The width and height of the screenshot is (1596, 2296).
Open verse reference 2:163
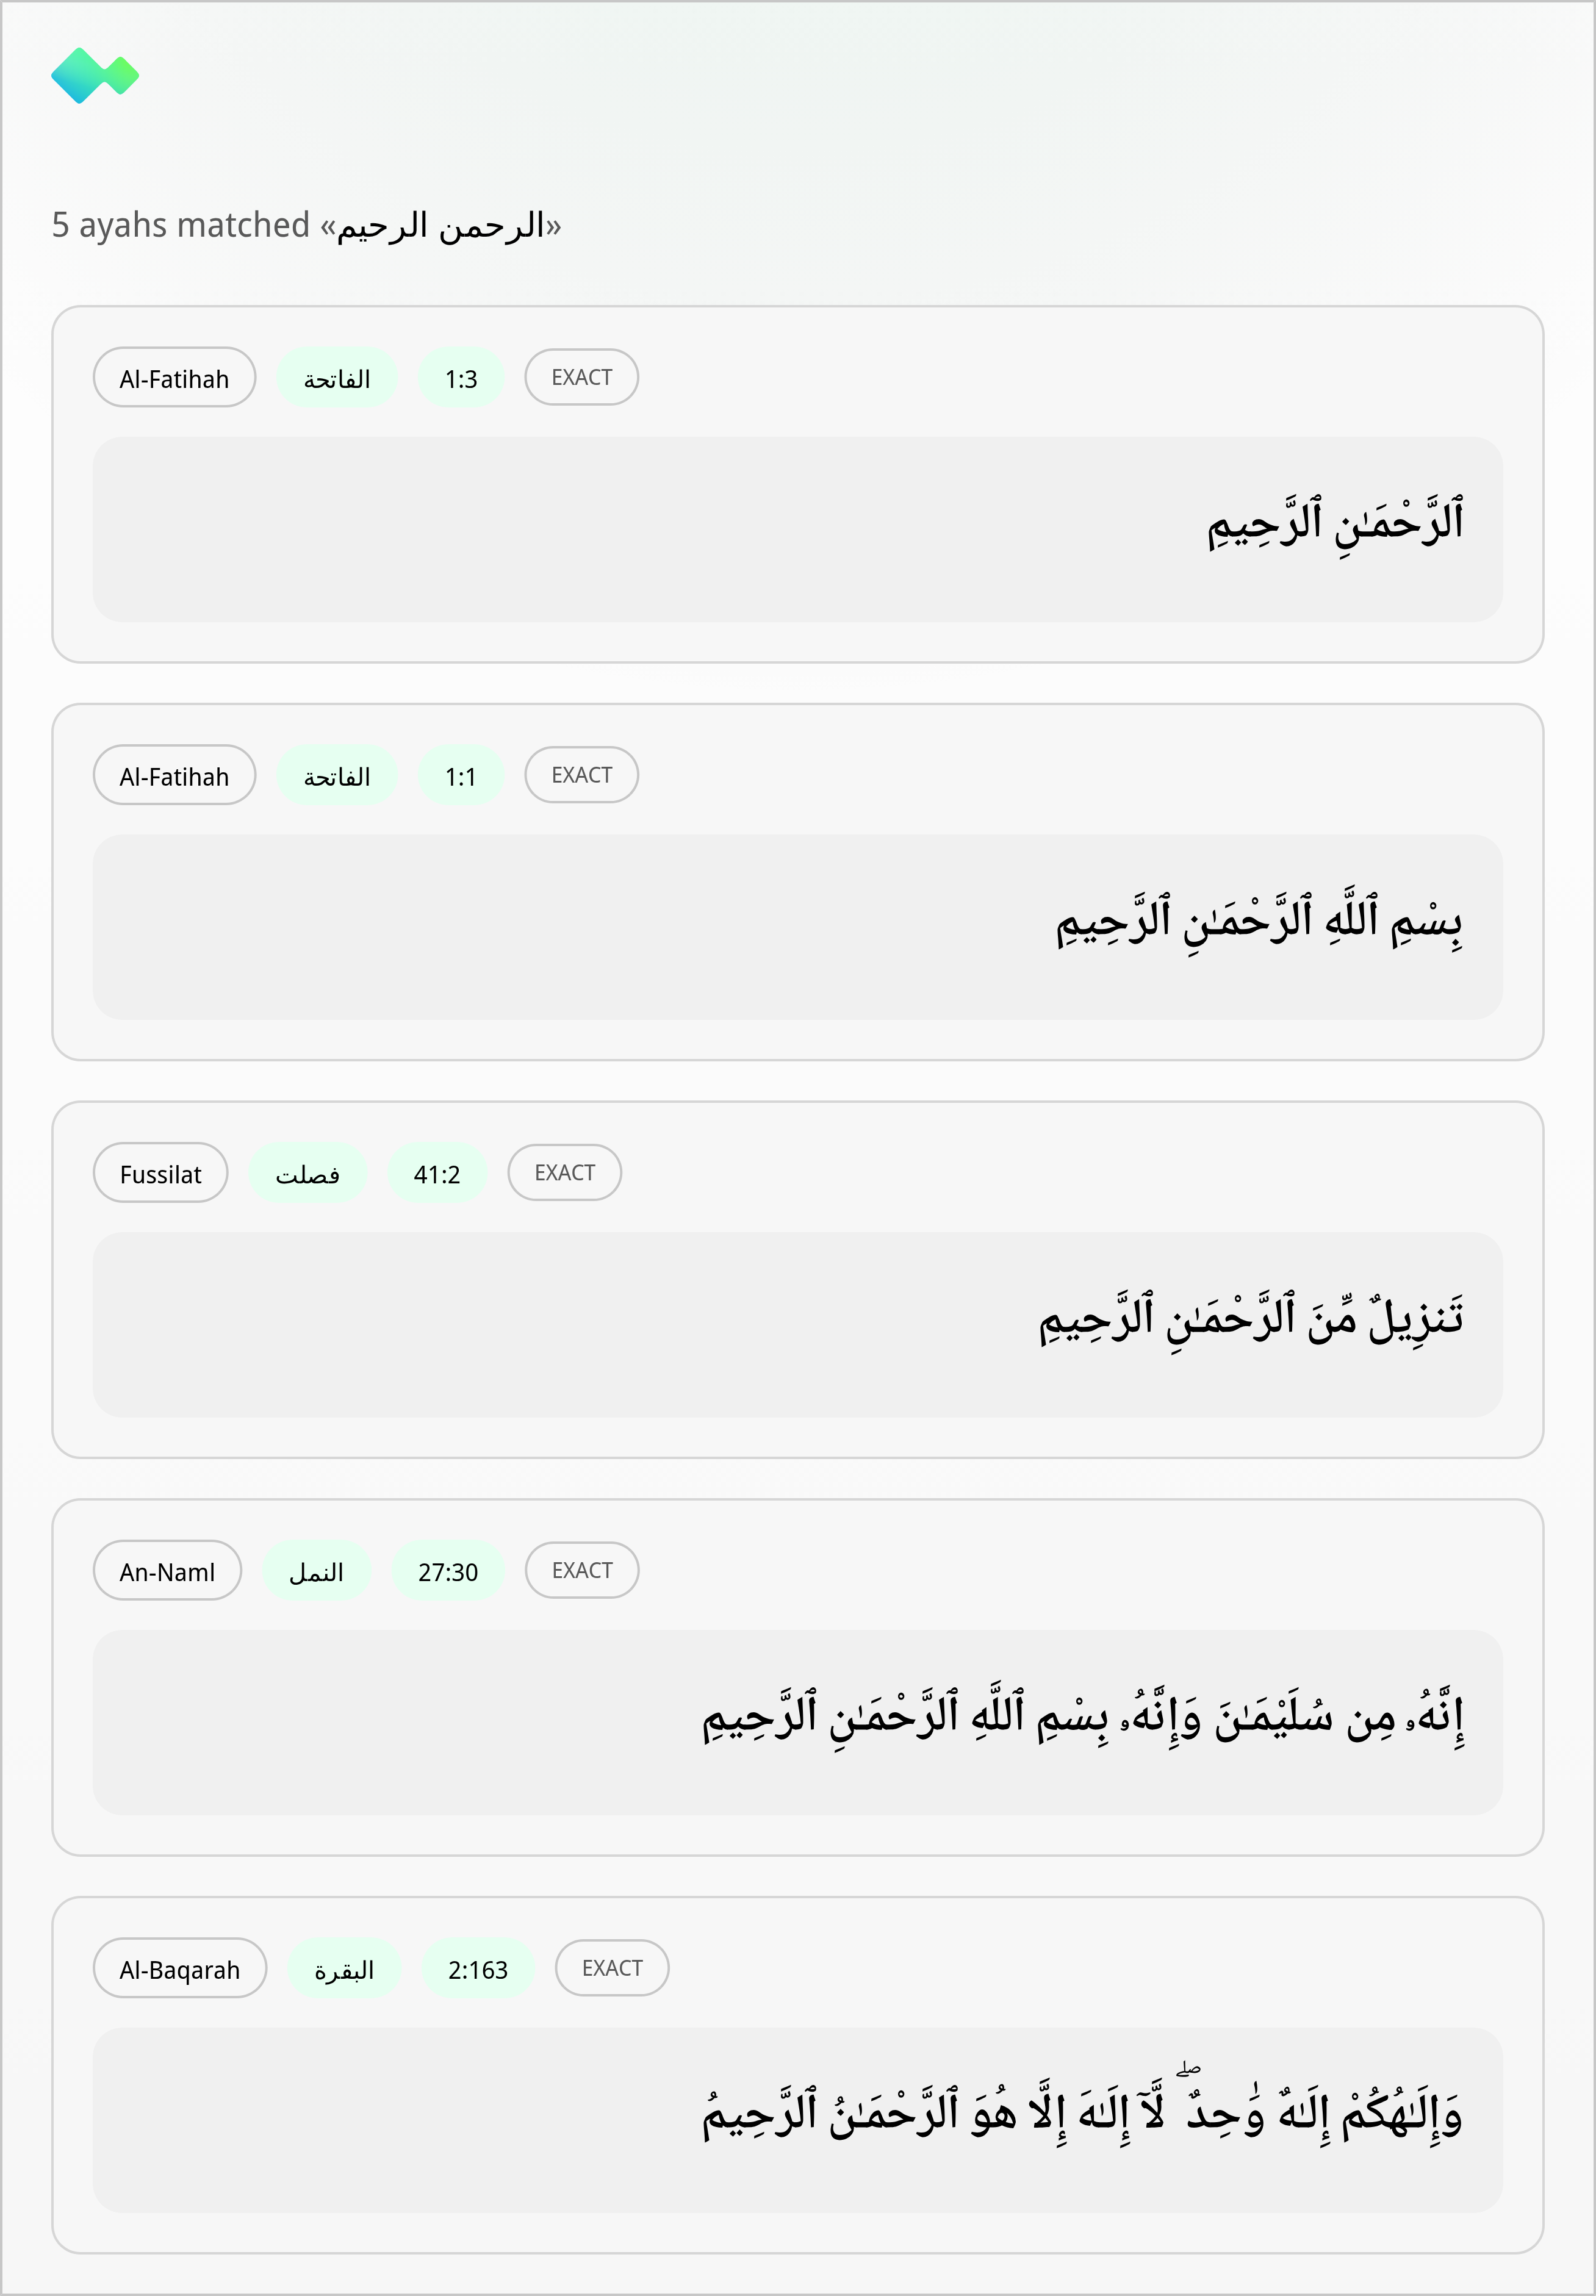click(479, 1968)
